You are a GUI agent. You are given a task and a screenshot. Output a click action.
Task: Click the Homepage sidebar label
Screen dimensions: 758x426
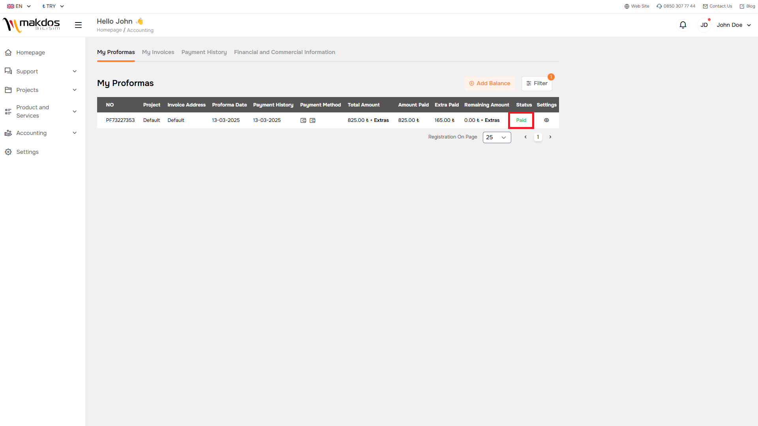[30, 52]
